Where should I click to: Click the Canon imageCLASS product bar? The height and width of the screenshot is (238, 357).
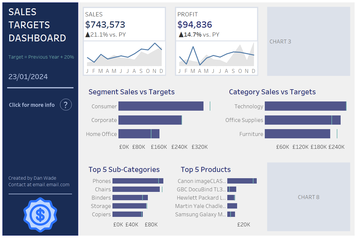pyautogui.click(x=242, y=181)
